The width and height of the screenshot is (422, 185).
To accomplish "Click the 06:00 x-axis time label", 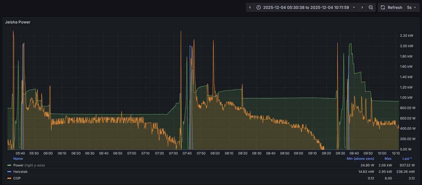I will (x=48, y=153).
